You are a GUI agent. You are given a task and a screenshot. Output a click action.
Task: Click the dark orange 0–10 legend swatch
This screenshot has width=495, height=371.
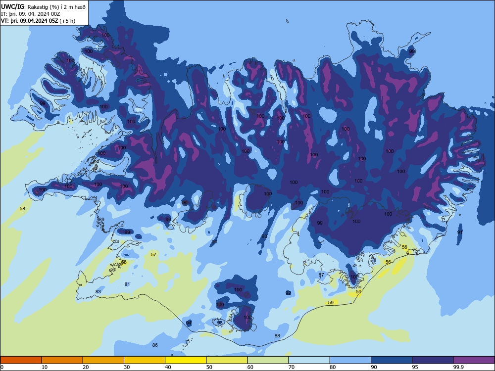click(x=21, y=360)
